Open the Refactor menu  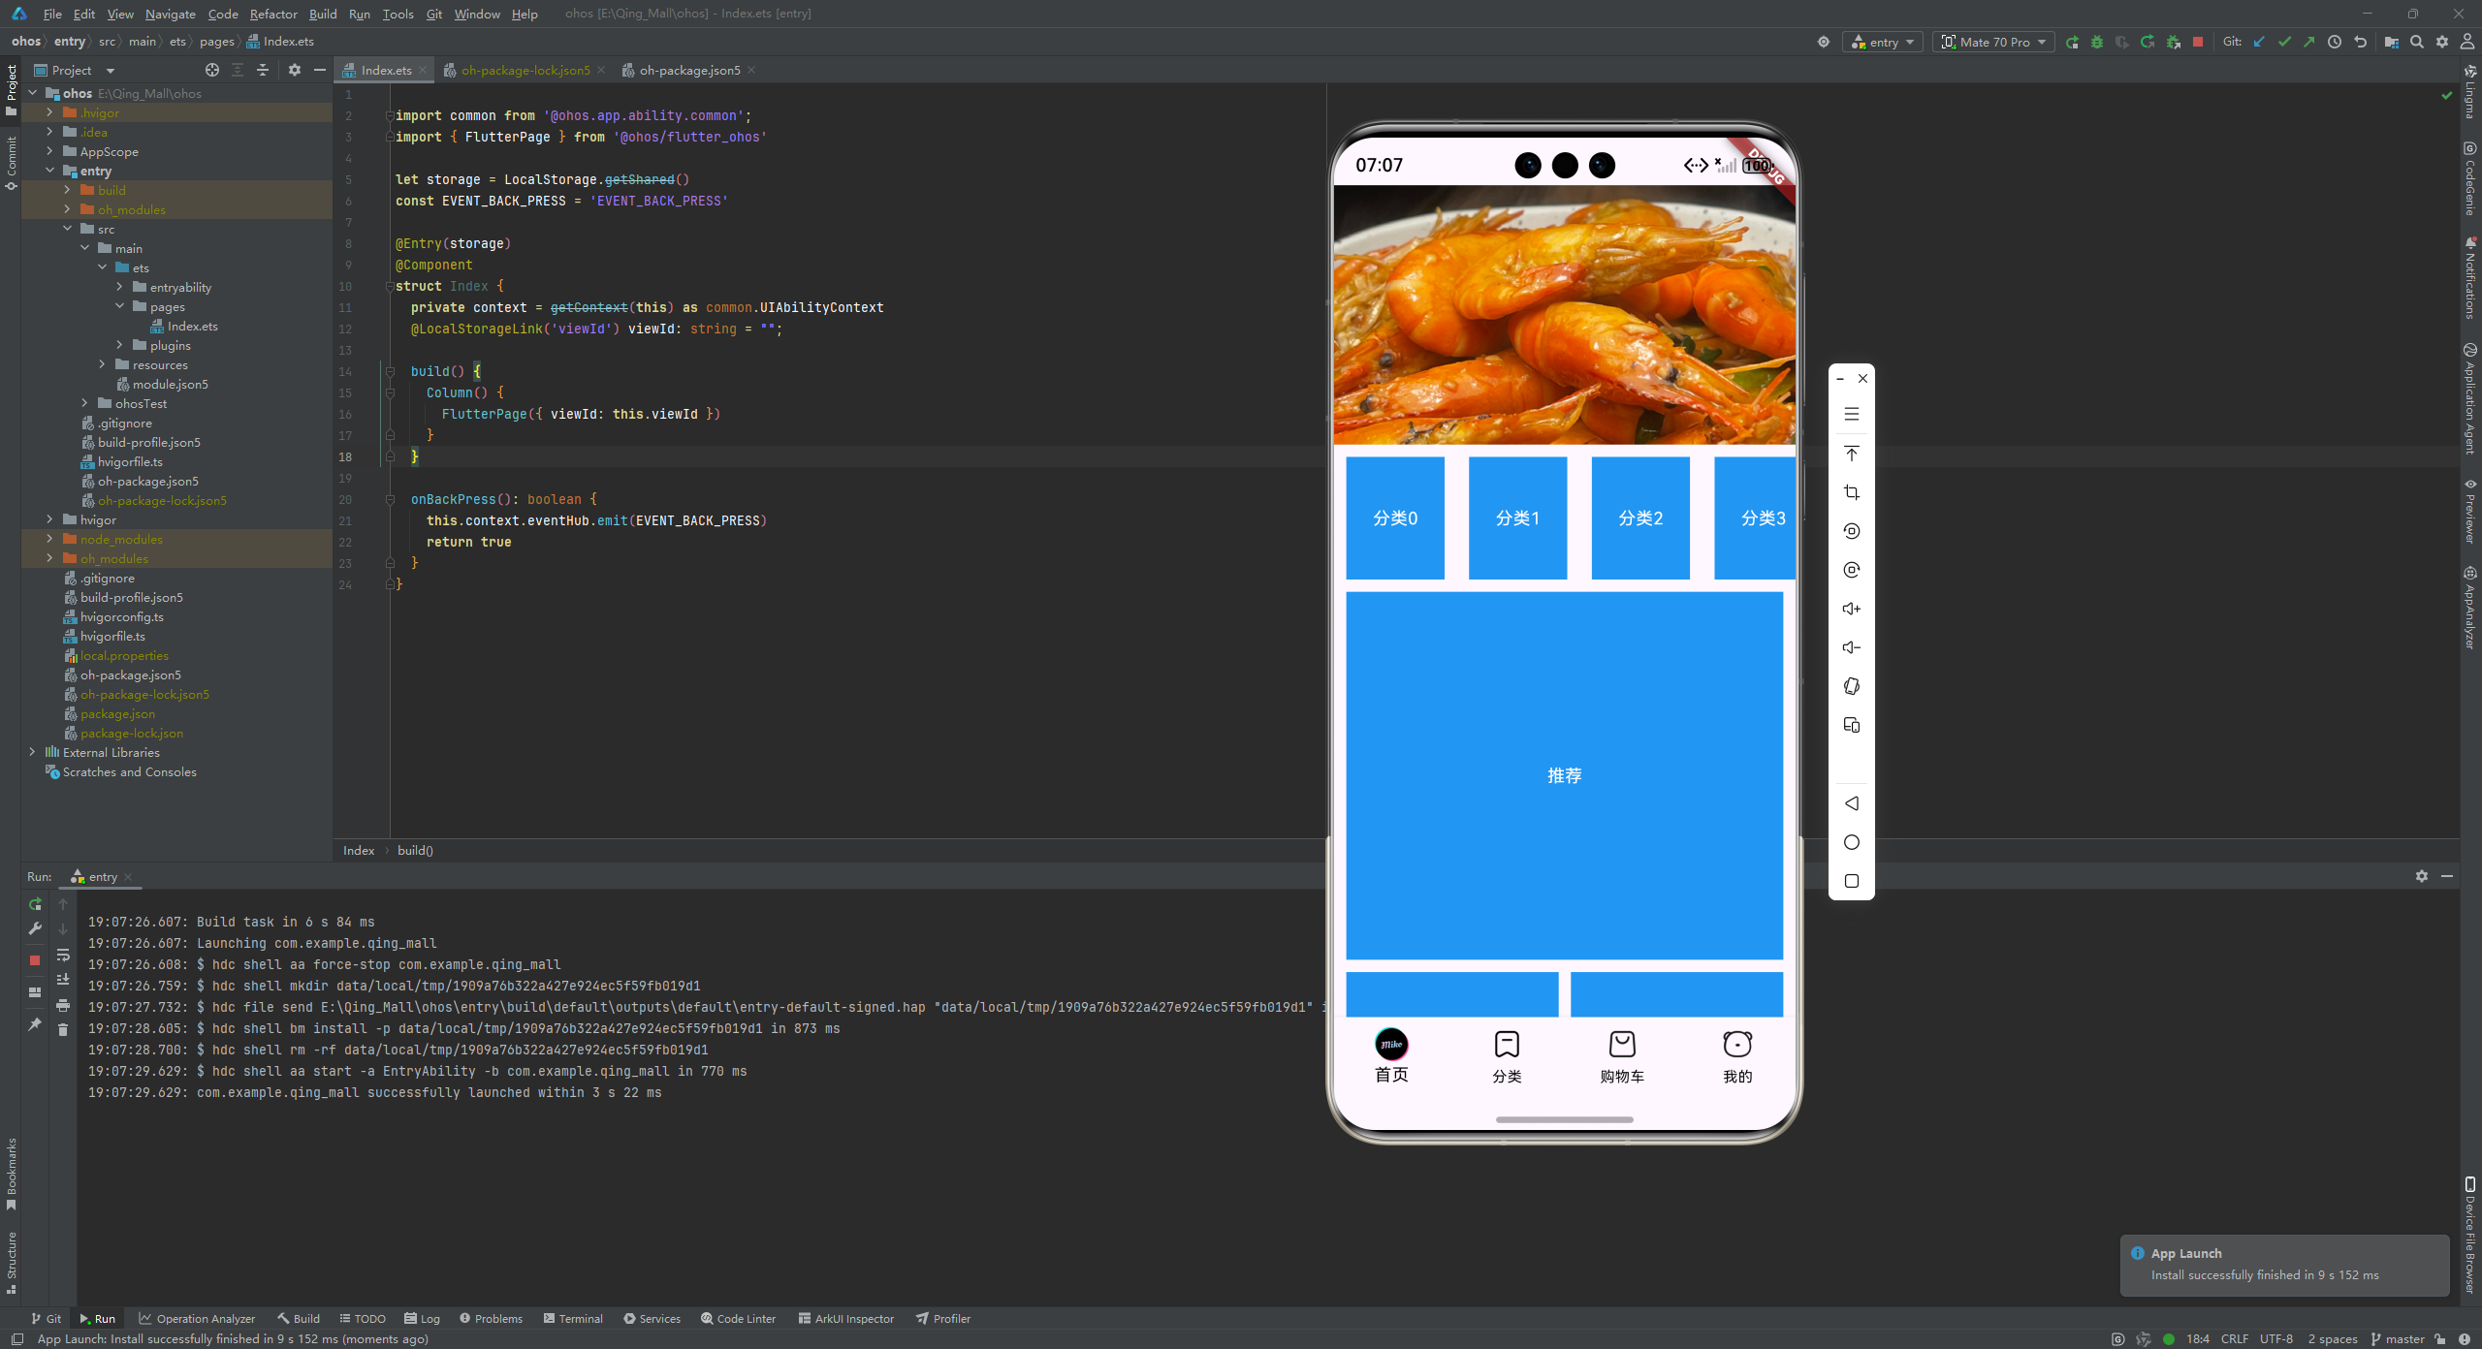point(272,14)
